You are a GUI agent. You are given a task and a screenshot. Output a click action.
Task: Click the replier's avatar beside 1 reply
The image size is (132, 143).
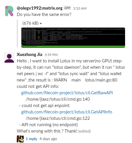(20, 139)
